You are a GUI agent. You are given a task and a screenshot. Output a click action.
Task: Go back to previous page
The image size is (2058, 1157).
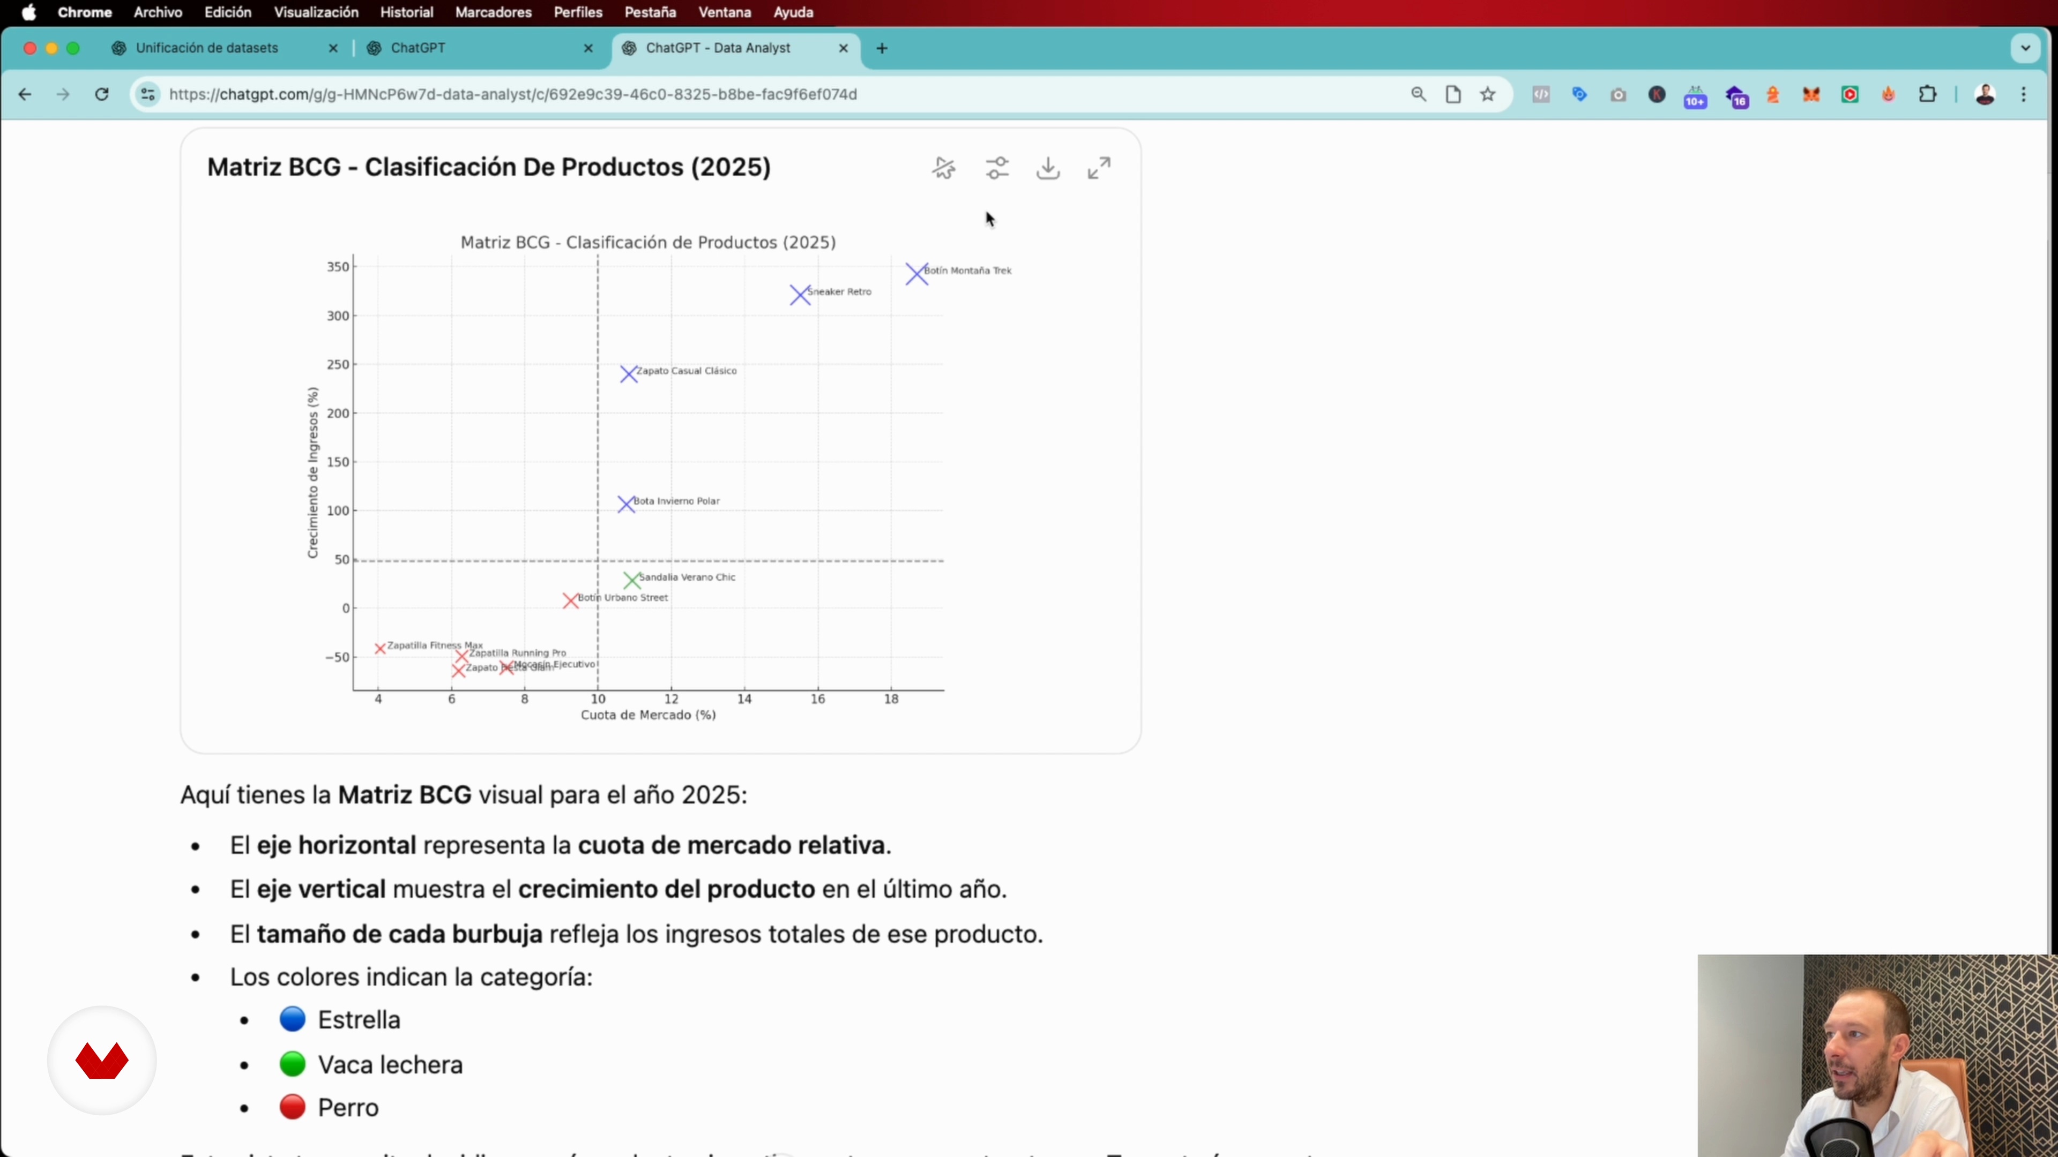[25, 94]
